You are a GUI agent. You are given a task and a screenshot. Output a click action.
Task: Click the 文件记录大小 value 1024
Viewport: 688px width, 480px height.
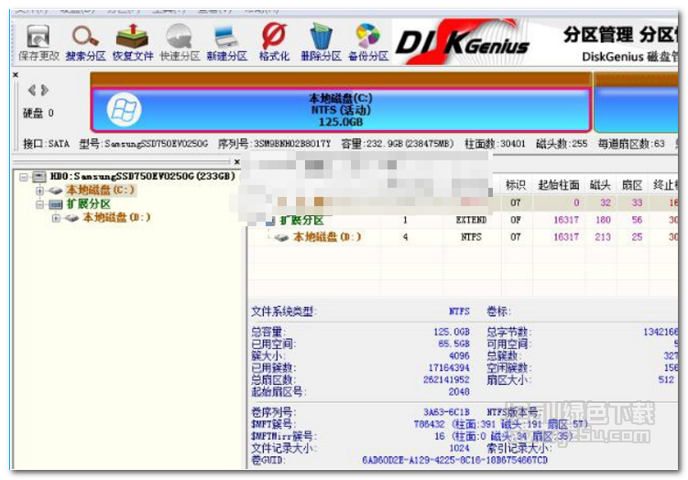(459, 448)
